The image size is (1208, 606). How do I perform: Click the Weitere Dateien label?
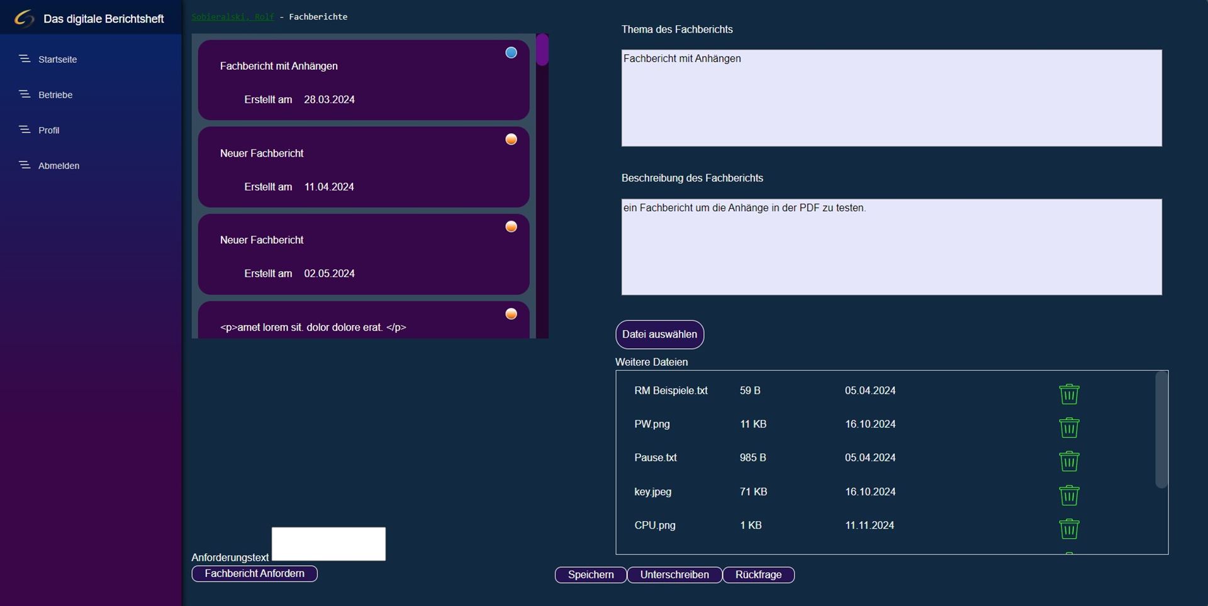651,362
